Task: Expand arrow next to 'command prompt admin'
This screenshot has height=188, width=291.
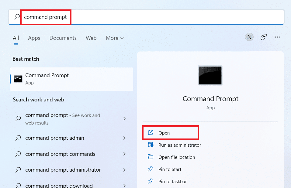Action: [x=125, y=138]
